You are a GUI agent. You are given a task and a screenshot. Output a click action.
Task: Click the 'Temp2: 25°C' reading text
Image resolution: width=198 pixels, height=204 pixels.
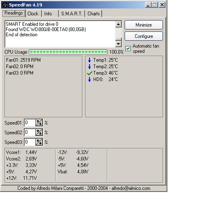(x=106, y=67)
